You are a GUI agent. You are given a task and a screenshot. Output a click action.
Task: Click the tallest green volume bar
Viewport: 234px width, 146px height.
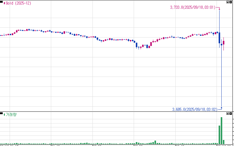point(221,131)
